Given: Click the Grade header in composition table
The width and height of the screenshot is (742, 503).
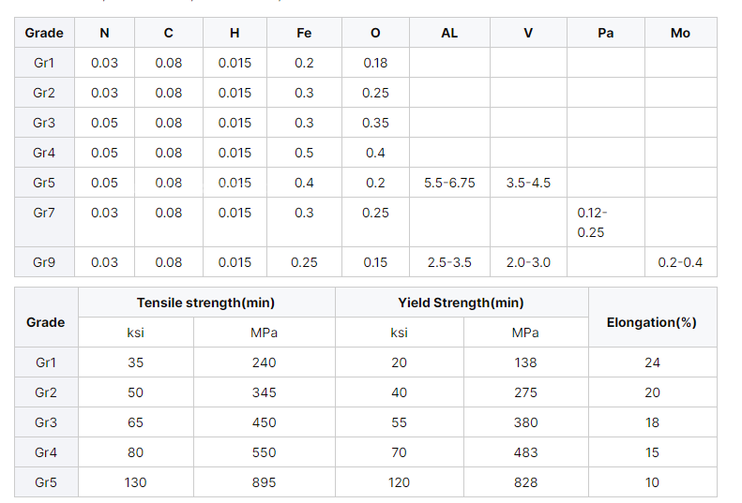Looking at the screenshot, I should click(44, 33).
